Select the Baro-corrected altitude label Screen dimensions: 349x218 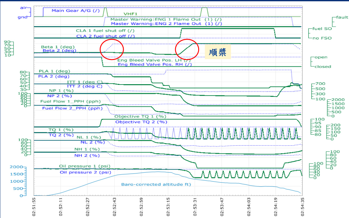point(156,184)
